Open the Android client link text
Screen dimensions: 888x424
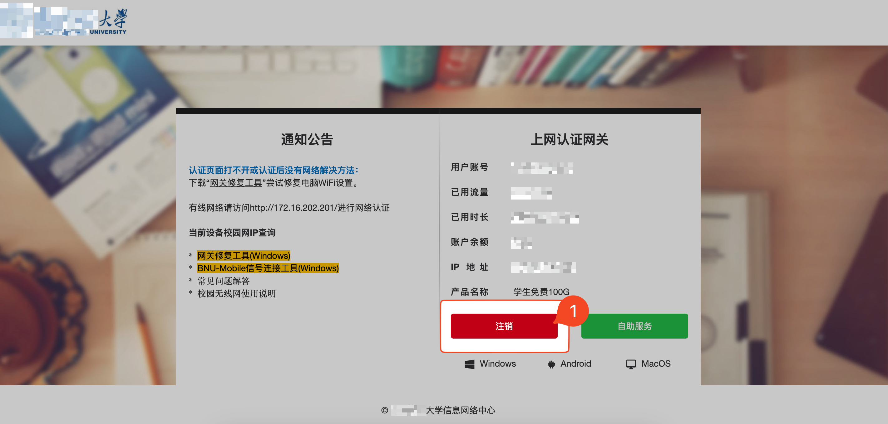click(575, 364)
